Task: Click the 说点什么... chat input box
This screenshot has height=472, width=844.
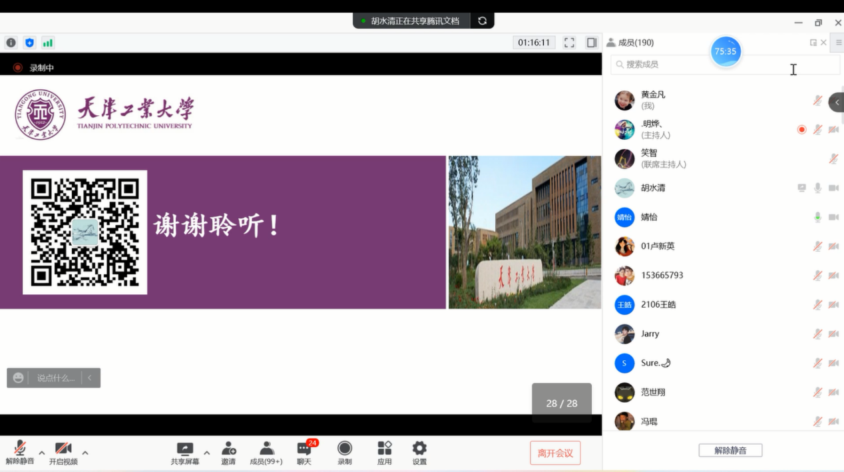Action: coord(56,378)
